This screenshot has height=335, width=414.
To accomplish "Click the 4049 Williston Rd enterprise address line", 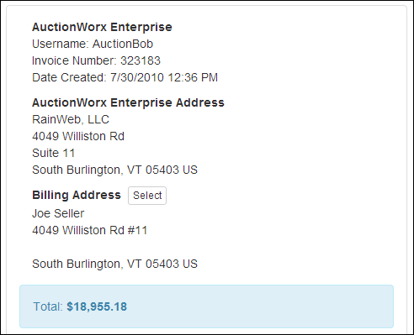I will (x=78, y=136).
